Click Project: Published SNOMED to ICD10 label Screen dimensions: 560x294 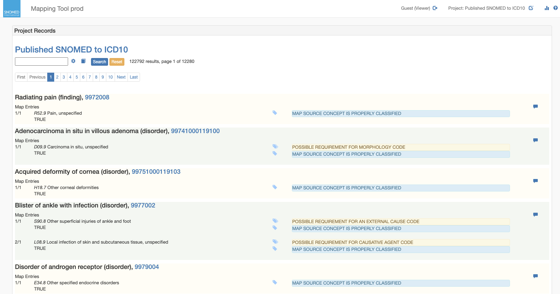486,8
